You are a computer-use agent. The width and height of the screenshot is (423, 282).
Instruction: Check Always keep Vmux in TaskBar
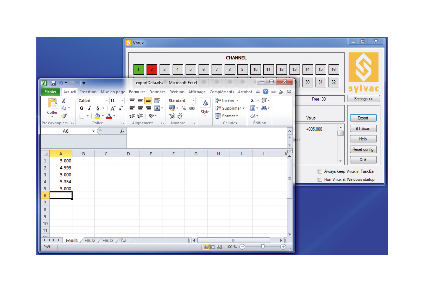point(320,171)
